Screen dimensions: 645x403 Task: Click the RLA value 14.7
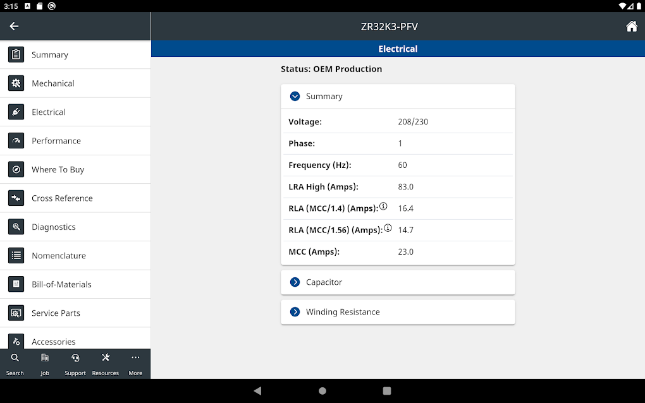405,230
